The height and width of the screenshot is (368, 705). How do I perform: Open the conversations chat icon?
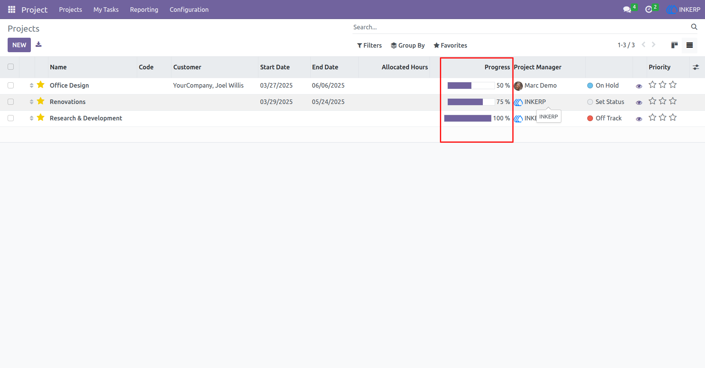(627, 10)
